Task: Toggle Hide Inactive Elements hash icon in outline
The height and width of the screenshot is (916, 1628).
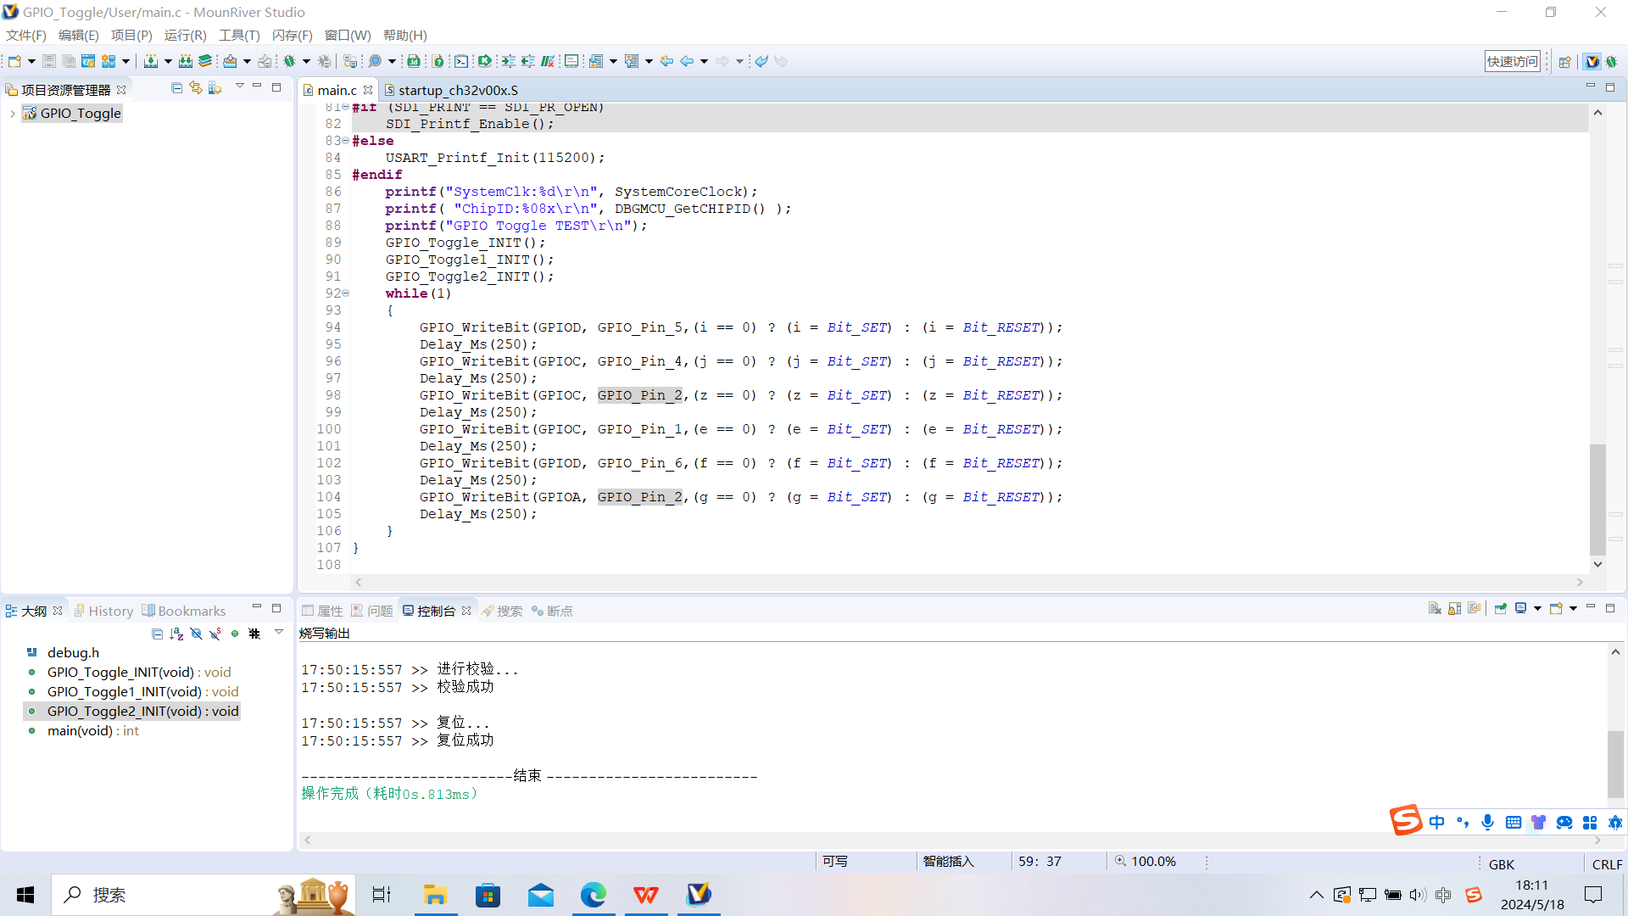Action: (254, 634)
